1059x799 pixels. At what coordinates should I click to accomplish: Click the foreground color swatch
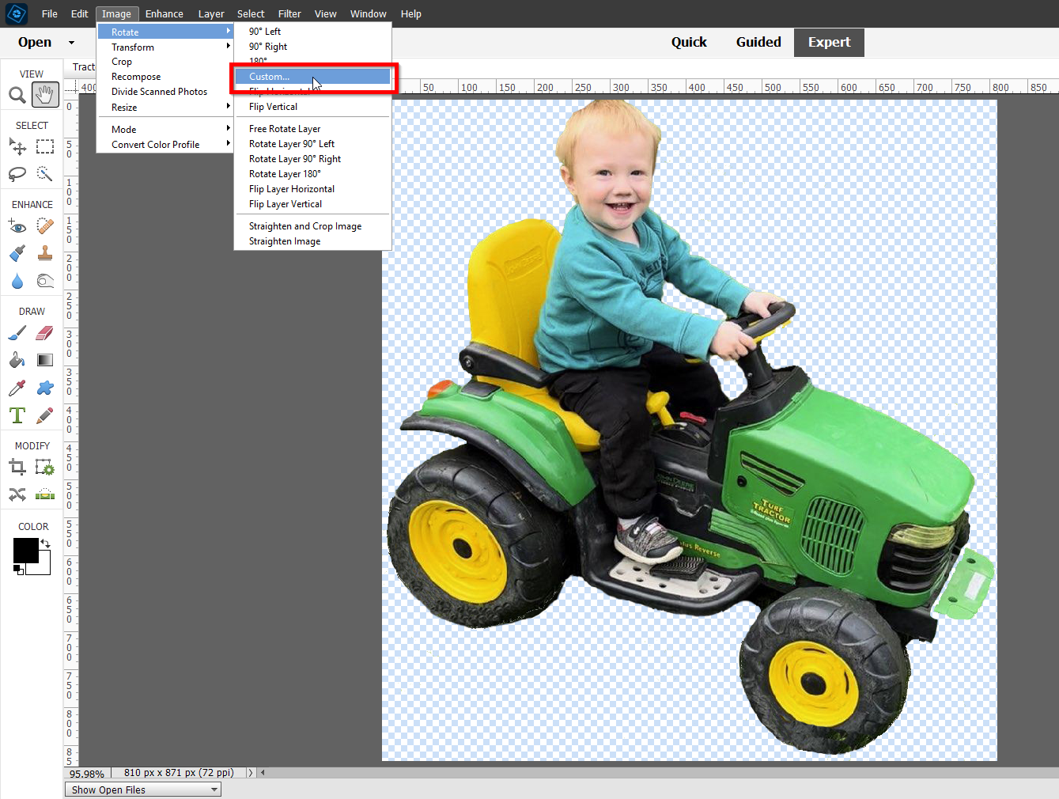pyautogui.click(x=27, y=550)
